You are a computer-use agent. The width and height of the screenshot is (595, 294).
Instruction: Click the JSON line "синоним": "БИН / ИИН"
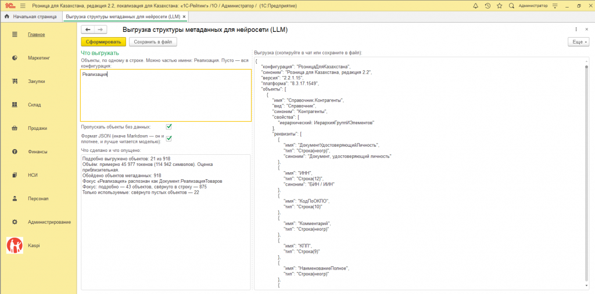[x=310, y=184]
